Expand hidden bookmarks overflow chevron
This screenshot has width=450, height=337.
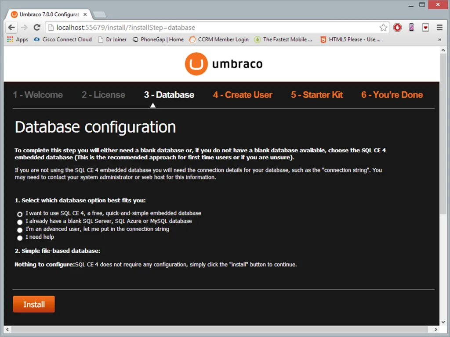click(x=439, y=39)
